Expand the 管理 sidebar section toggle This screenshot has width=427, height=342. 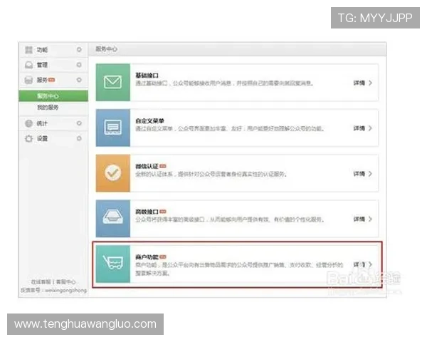79,65
